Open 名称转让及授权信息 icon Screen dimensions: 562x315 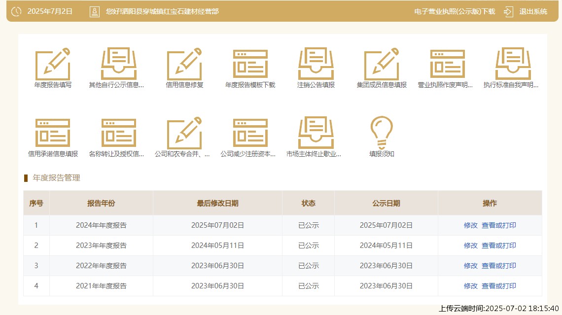pos(119,133)
